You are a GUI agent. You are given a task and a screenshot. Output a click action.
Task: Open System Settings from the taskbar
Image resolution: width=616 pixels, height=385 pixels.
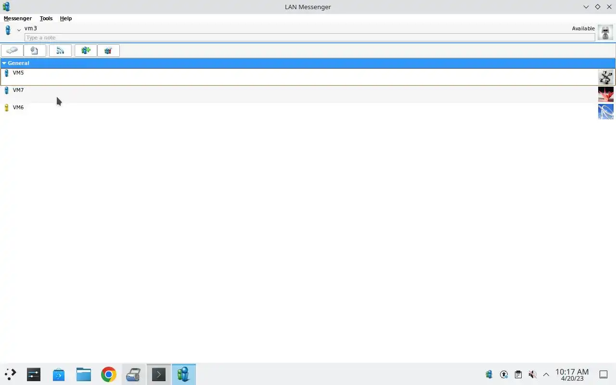click(34, 374)
